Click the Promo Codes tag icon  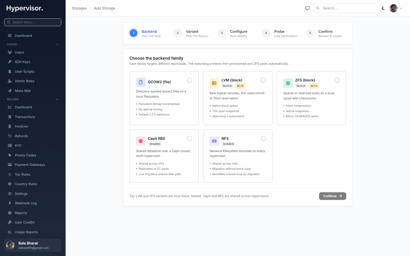(10, 155)
